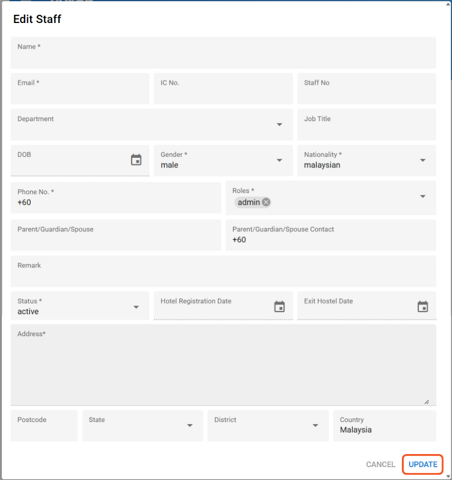Open the Status dropdown
The height and width of the screenshot is (480, 452).
(x=136, y=307)
